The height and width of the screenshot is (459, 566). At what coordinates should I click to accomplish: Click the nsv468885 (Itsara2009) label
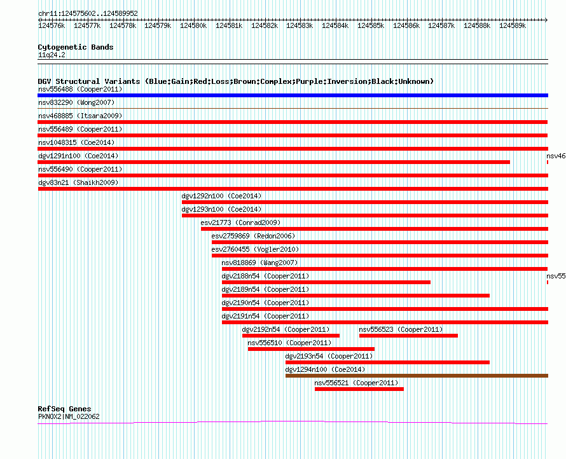[80, 116]
